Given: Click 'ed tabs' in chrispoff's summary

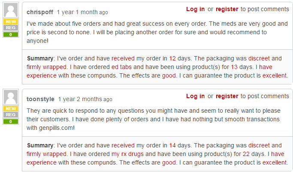Looking at the screenshot, I should pyautogui.click(x=121, y=67).
